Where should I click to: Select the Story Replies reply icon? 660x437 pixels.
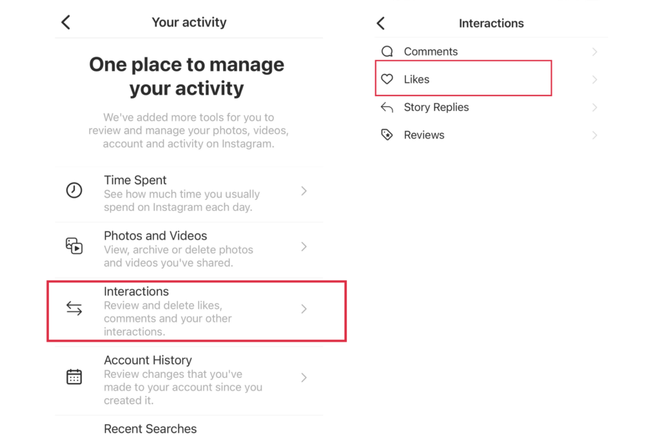pyautogui.click(x=387, y=107)
